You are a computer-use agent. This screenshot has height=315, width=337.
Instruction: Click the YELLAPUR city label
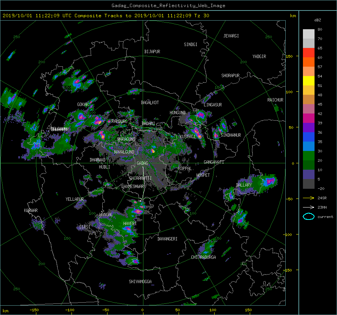[75, 199]
